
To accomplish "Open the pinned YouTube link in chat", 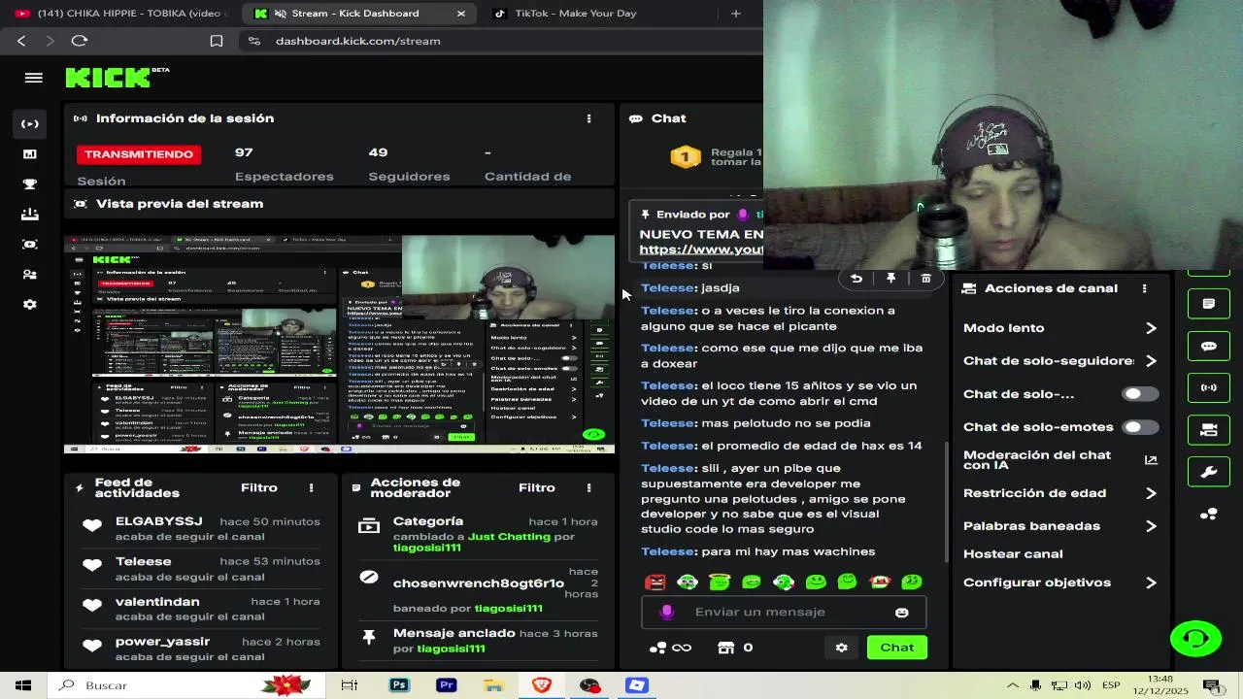I will (701, 250).
